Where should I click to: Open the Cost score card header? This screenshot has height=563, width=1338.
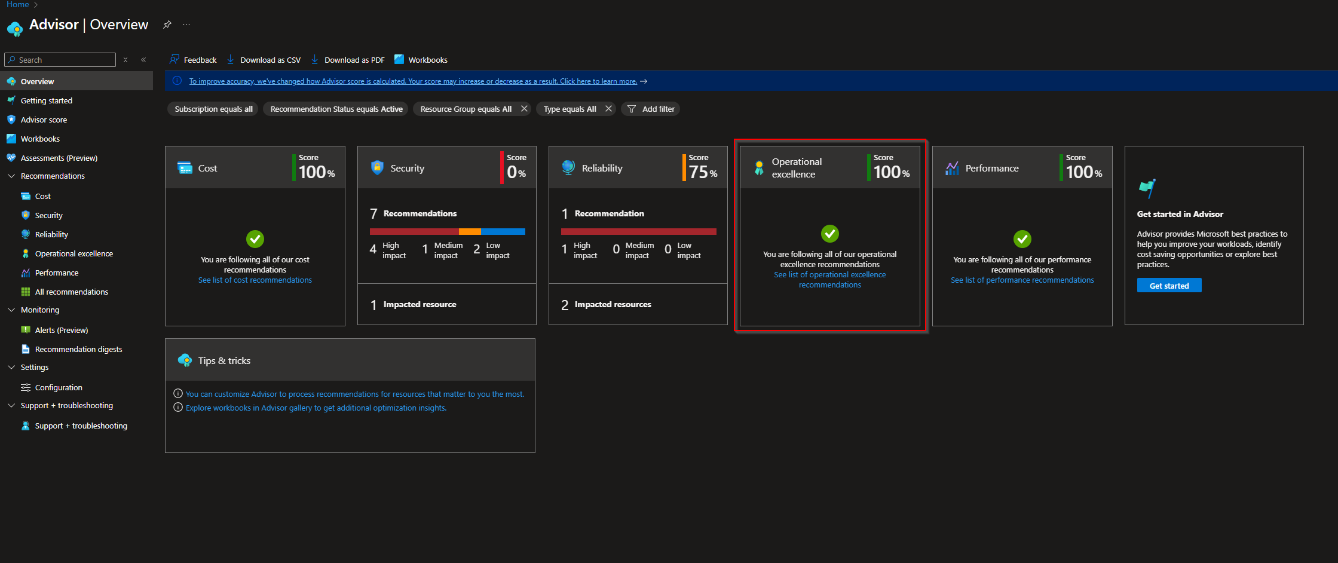pyautogui.click(x=255, y=168)
